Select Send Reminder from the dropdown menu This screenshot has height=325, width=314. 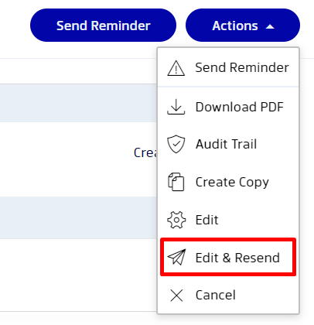228,68
